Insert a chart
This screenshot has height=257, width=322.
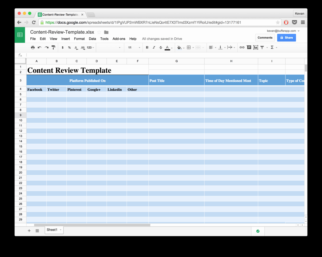256,47
